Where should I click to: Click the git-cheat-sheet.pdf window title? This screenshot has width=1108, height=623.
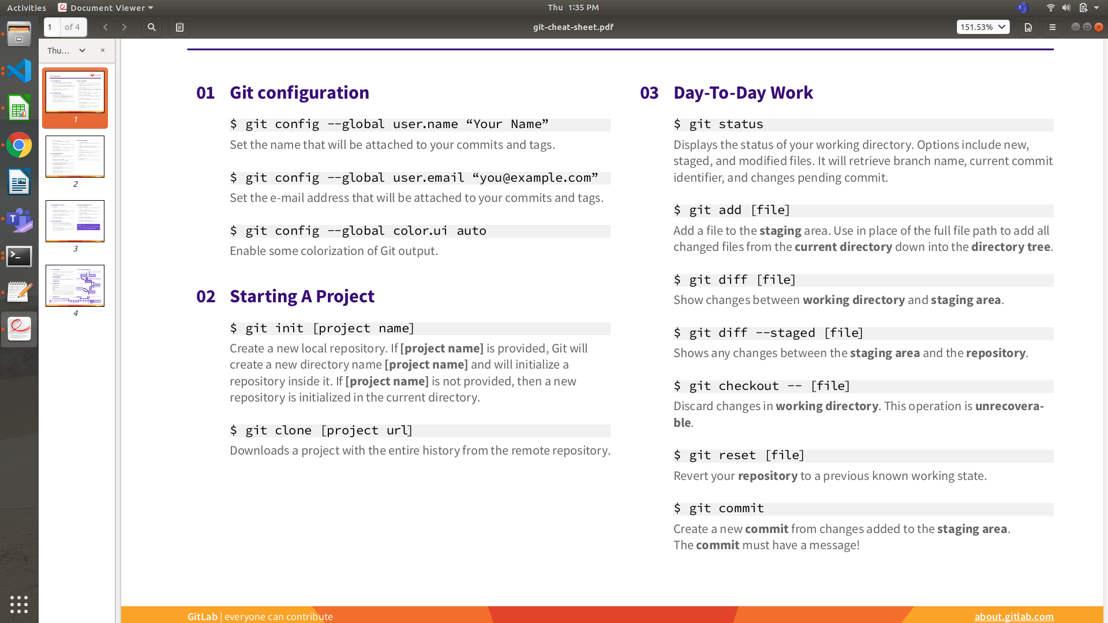(x=573, y=27)
